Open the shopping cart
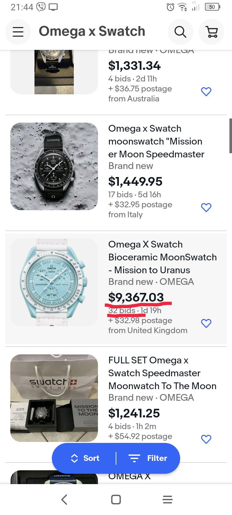The width and height of the screenshot is (232, 515). [211, 32]
